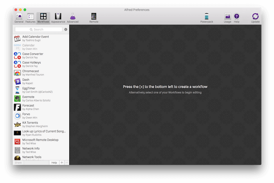Click the 'Chromecast' title text

(31, 71)
